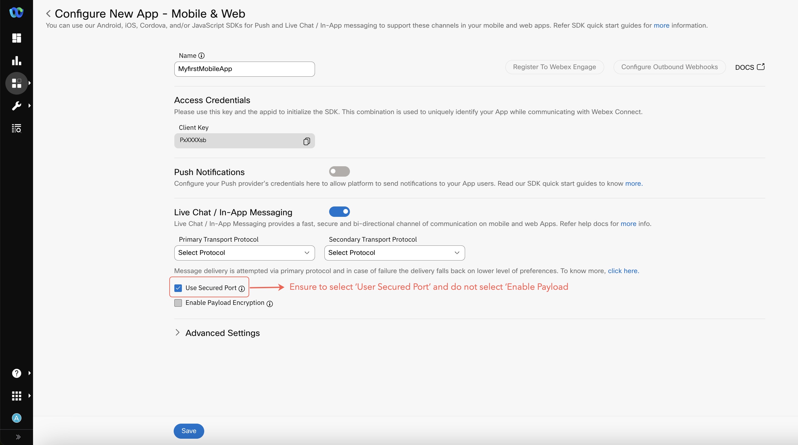Image resolution: width=798 pixels, height=445 pixels.
Task: Click Save to submit the configuration
Action: pyautogui.click(x=188, y=431)
